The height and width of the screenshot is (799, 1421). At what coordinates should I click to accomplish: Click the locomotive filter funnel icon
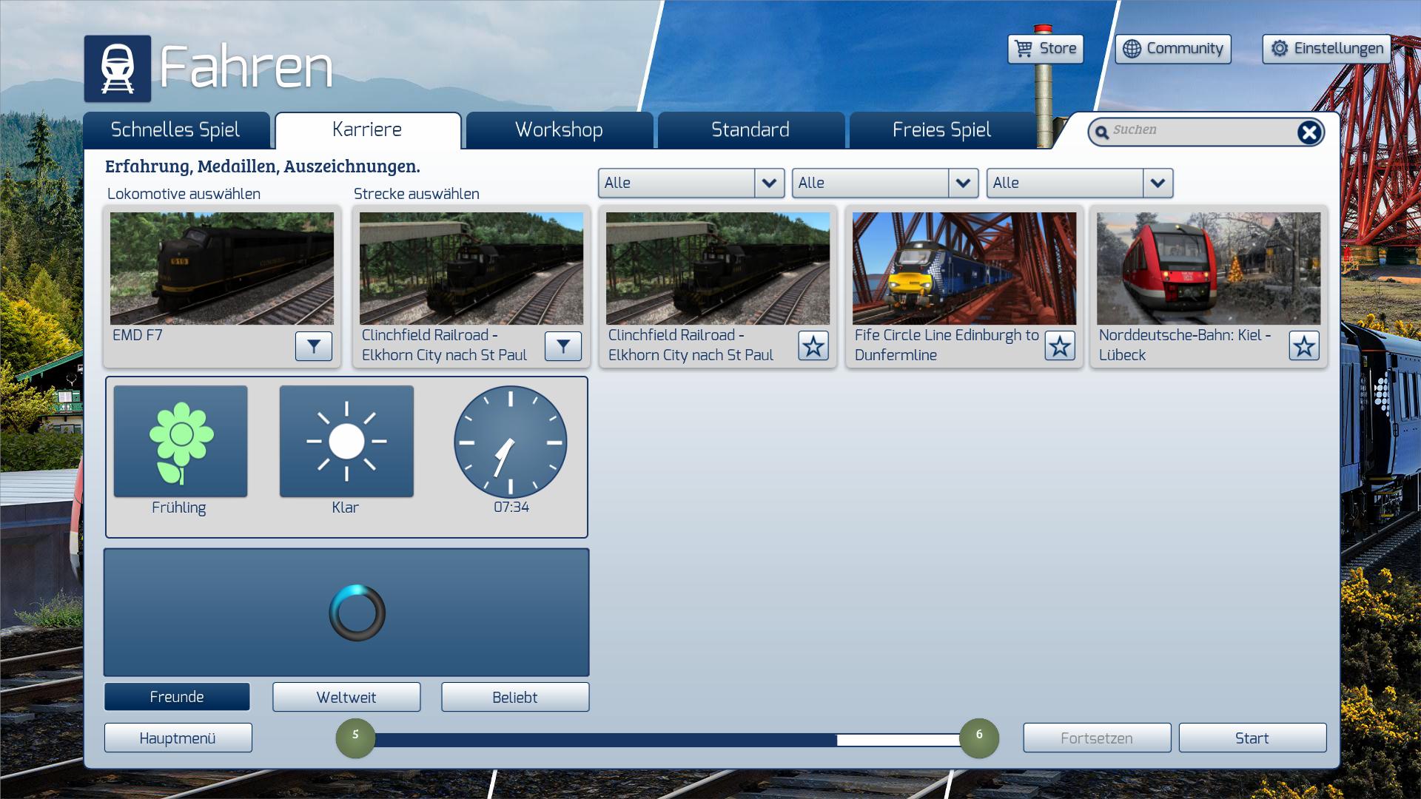coord(313,345)
